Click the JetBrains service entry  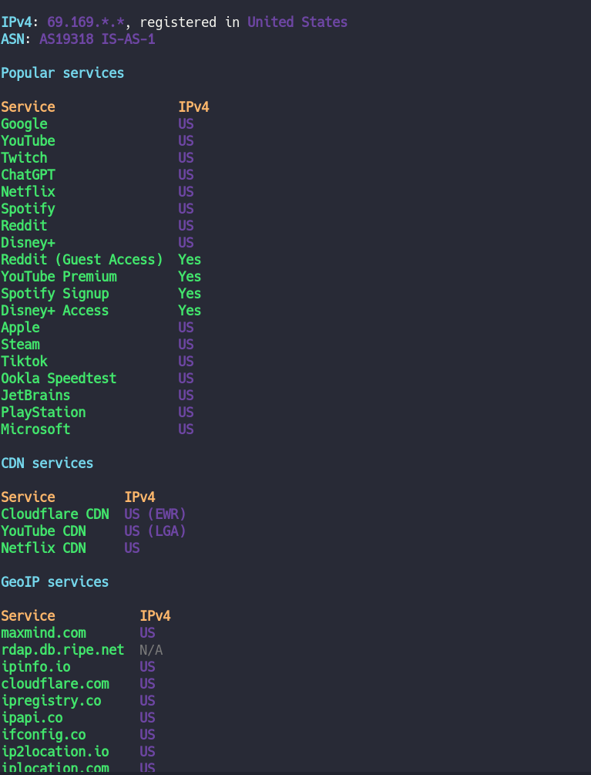click(x=35, y=396)
